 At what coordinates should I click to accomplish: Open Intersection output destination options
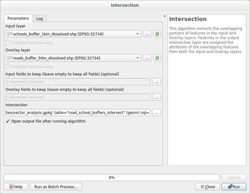pyautogui.click(x=157, y=113)
